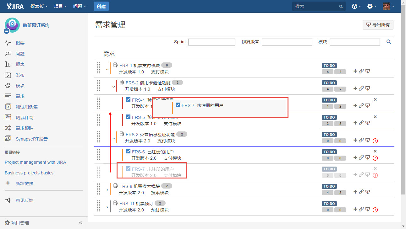406x229 pixels.
Task: Open the Business projects basics link
Action: (x=29, y=173)
